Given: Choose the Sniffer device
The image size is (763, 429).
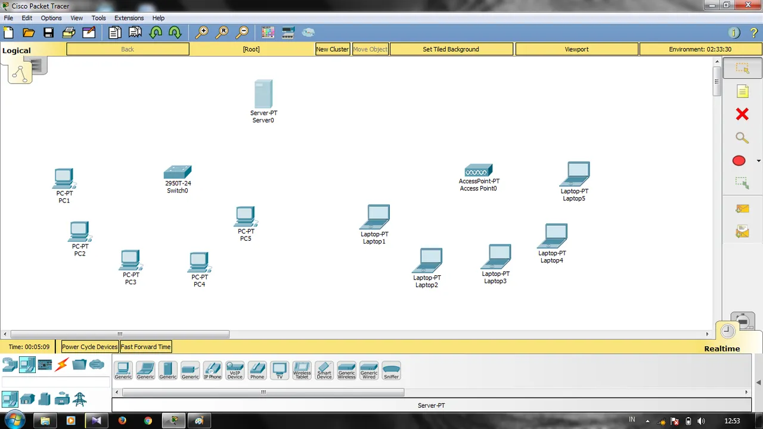Looking at the screenshot, I should coord(391,370).
